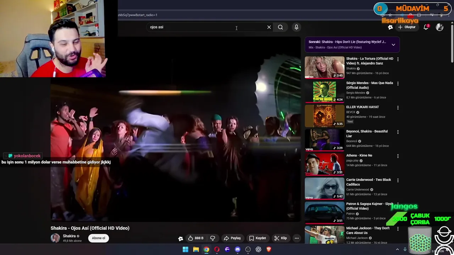Play the Patron & Sagopa Kajmer thumbnail
Screen dimensions: 454x255
(325, 212)
